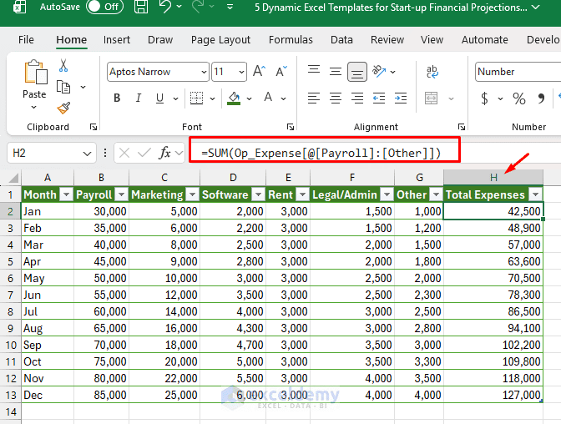561x424 pixels.
Task: Expand the font size 11 dropdown
Action: coord(242,72)
